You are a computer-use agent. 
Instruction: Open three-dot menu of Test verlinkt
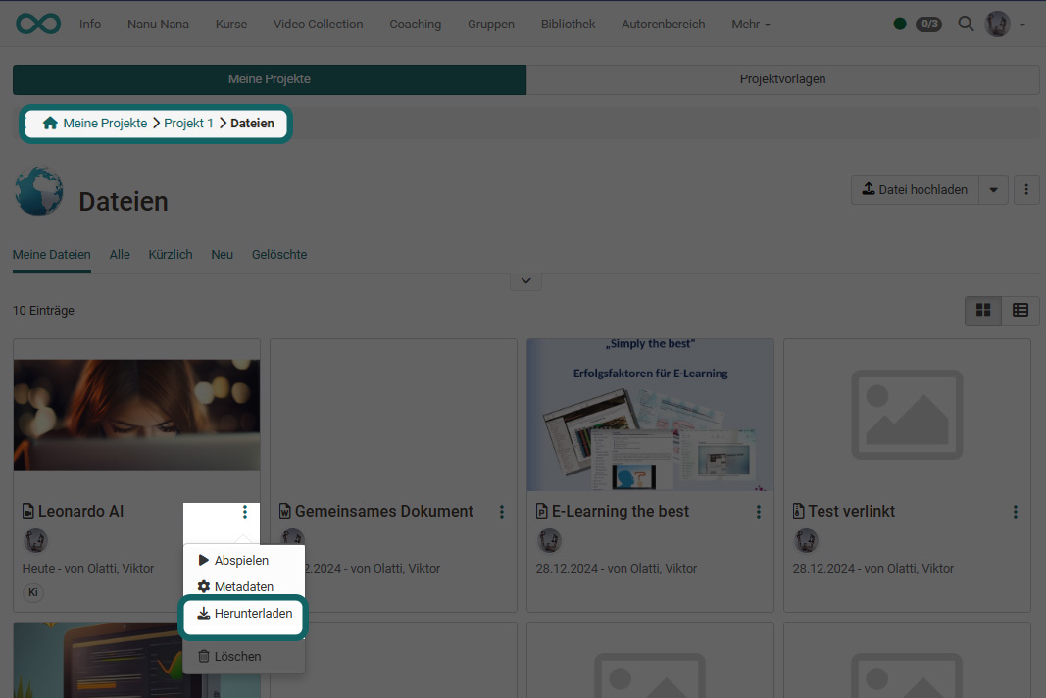[1016, 512]
